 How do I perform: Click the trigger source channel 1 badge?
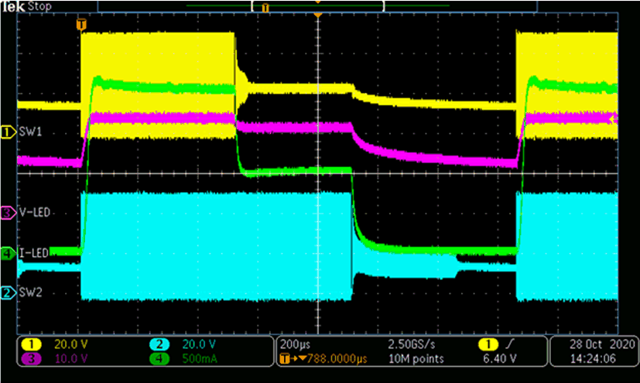click(x=488, y=344)
